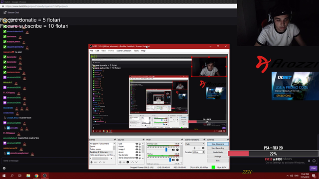Adjust transition Duration stepper arrows
The width and height of the screenshot is (319, 179).
204,152
